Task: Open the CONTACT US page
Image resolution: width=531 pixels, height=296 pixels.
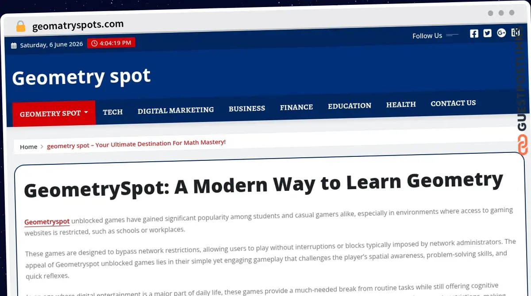Action: (x=453, y=103)
